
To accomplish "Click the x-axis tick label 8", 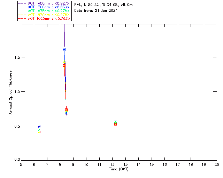I will click(60, 164).
